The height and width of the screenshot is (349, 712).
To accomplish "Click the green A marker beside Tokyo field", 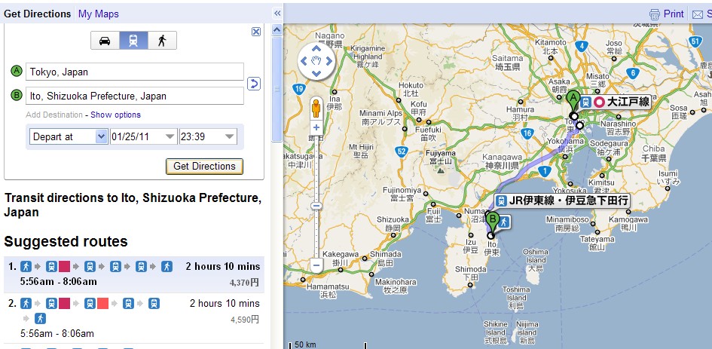I will point(17,72).
